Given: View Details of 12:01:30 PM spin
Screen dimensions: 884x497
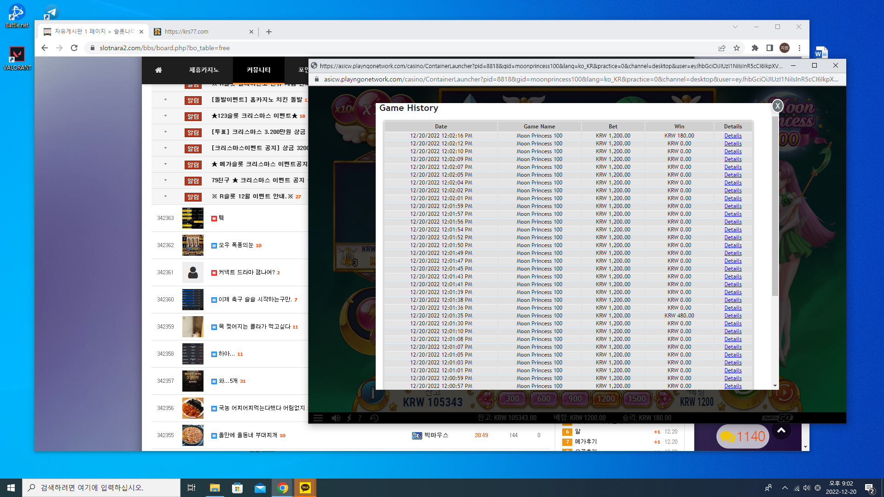Looking at the screenshot, I should point(733,324).
